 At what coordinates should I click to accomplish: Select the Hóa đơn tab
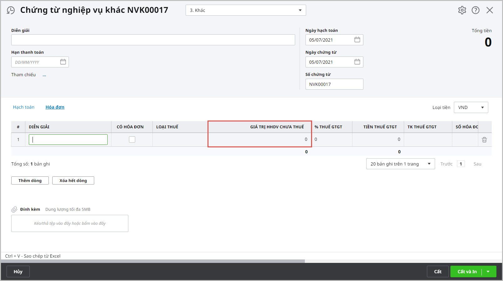click(55, 107)
